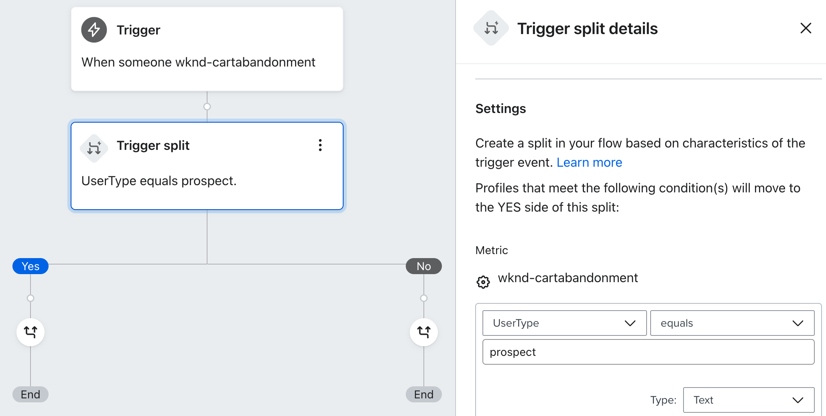Close the Trigger split details panel

tap(806, 28)
